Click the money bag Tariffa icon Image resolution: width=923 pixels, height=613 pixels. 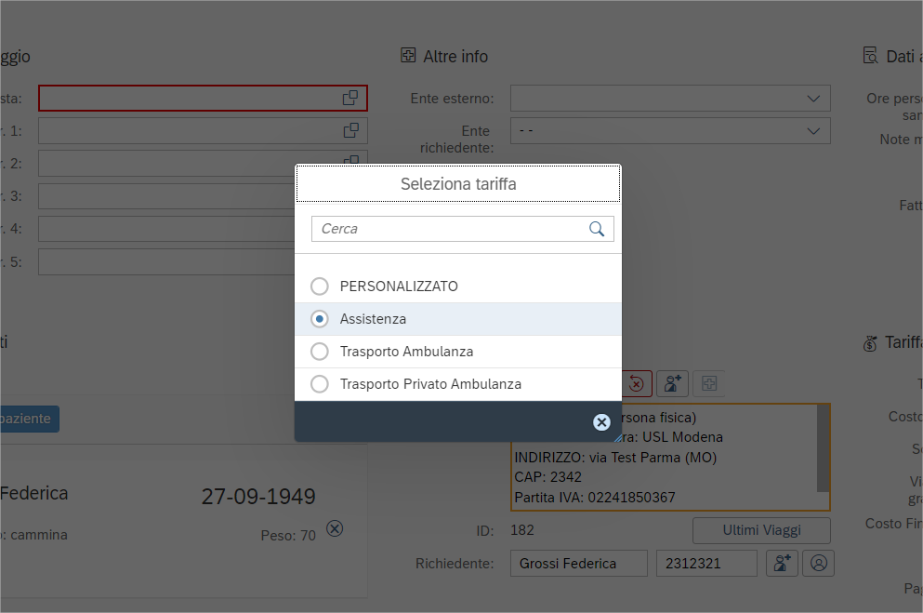[870, 343]
